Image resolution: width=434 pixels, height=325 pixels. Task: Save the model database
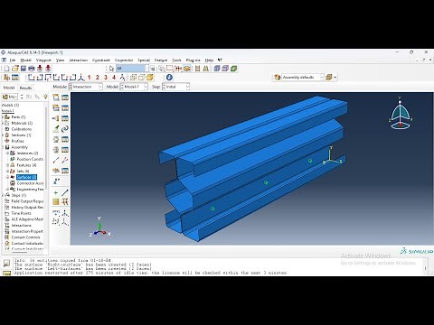click(24, 69)
